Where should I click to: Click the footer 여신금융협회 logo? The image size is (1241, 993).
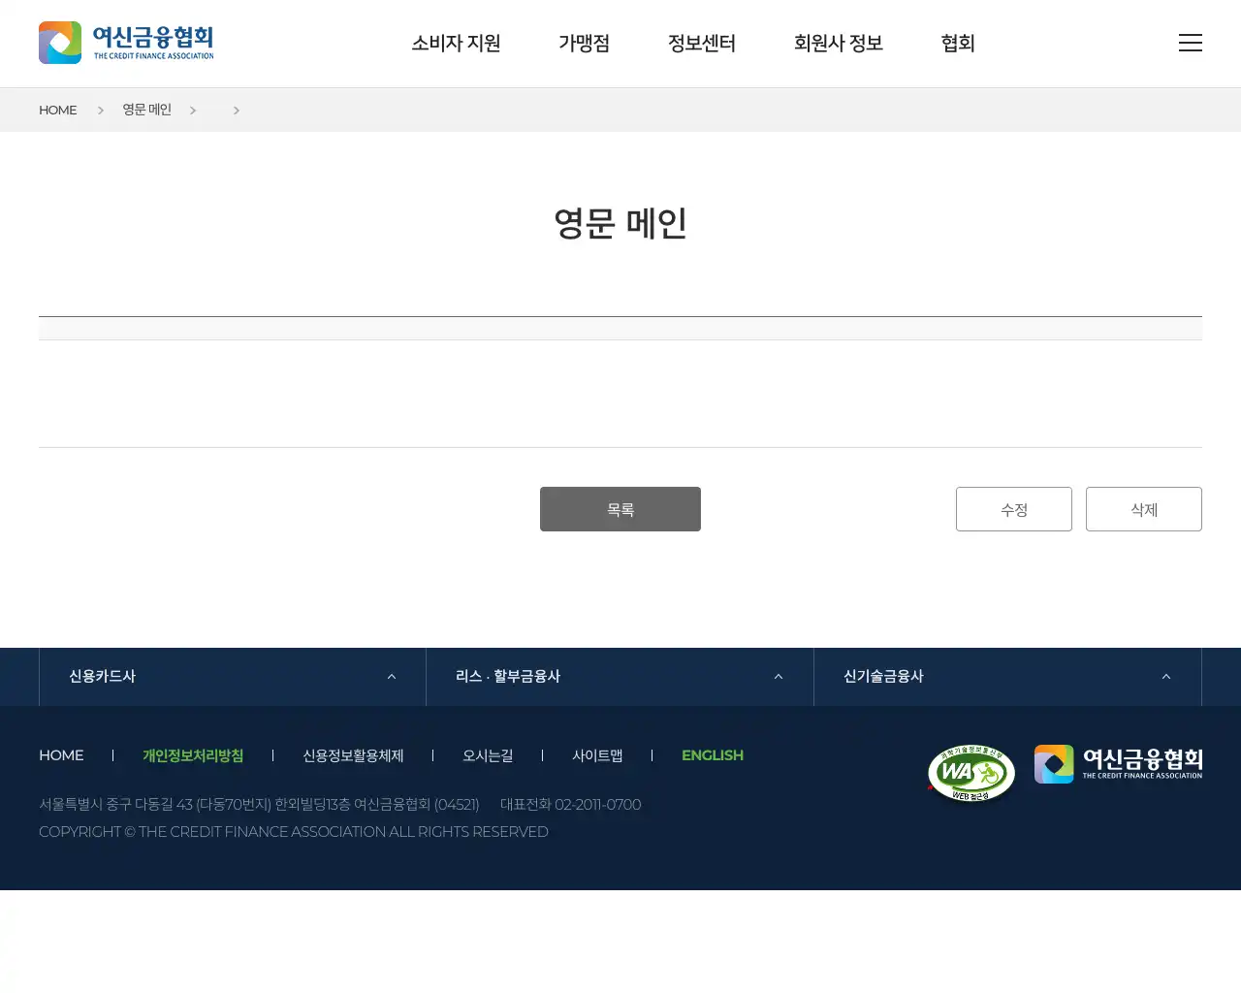(x=1118, y=764)
